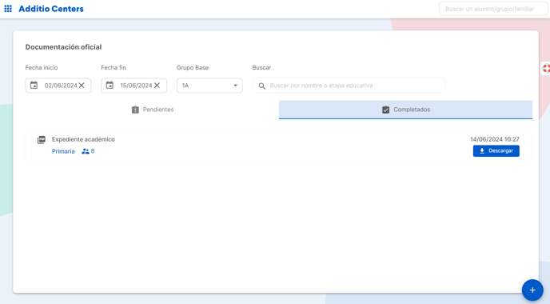
Task: Click the Expediente académico PDF icon
Action: (x=42, y=140)
